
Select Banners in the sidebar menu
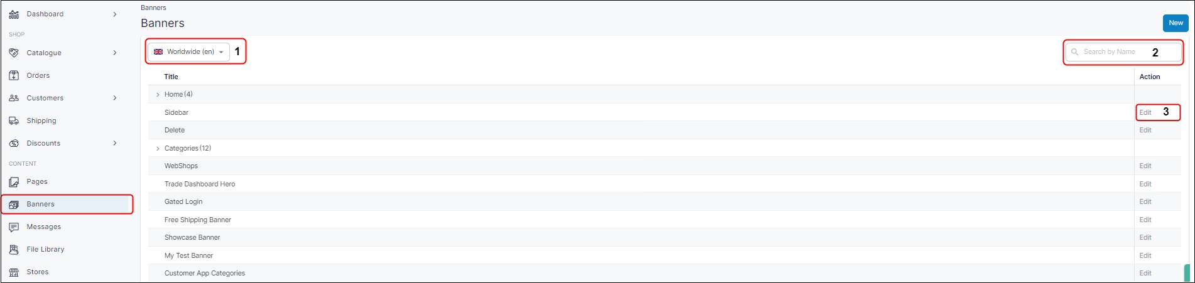pos(41,204)
